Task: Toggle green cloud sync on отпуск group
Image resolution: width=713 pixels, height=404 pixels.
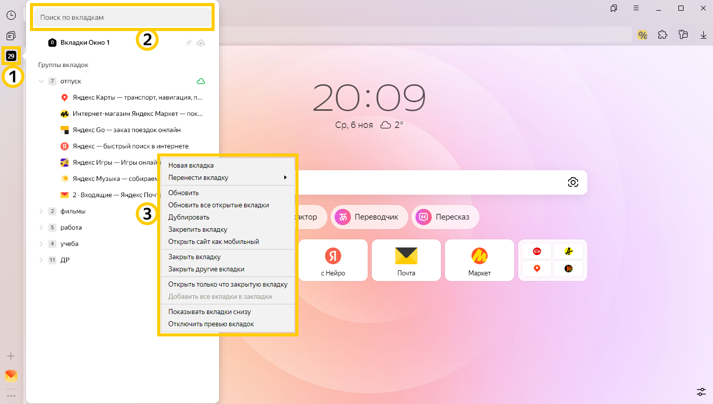Action: 201,81
